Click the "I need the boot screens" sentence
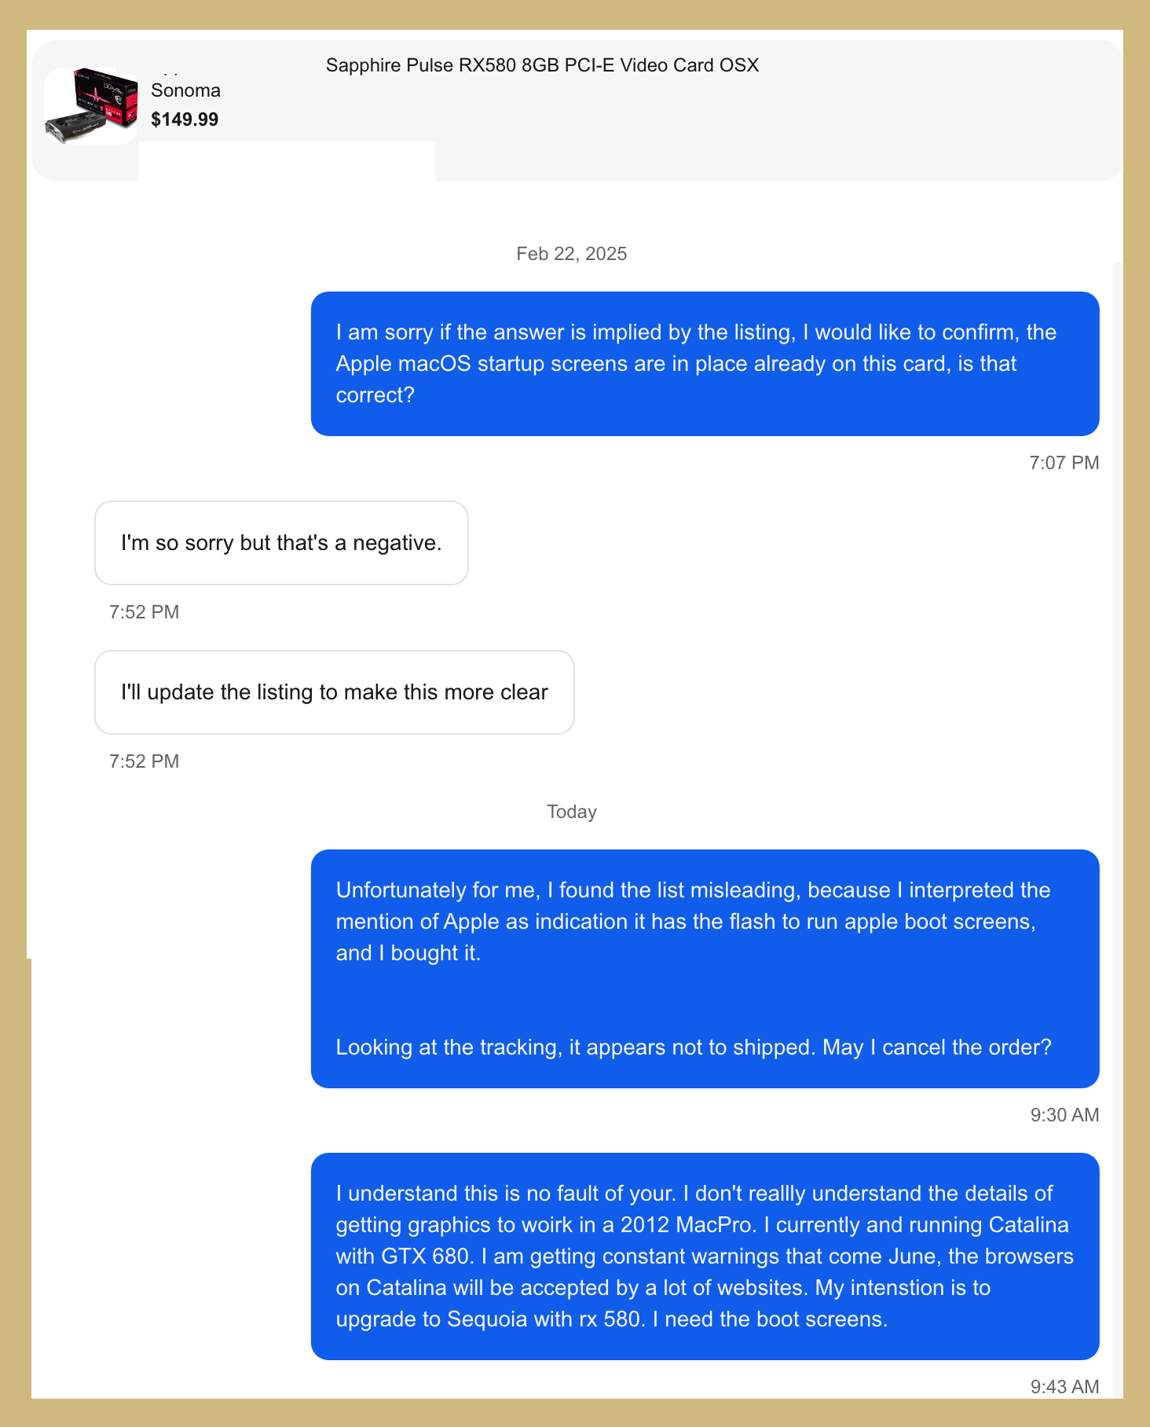1150x1427 pixels. coord(770,1319)
